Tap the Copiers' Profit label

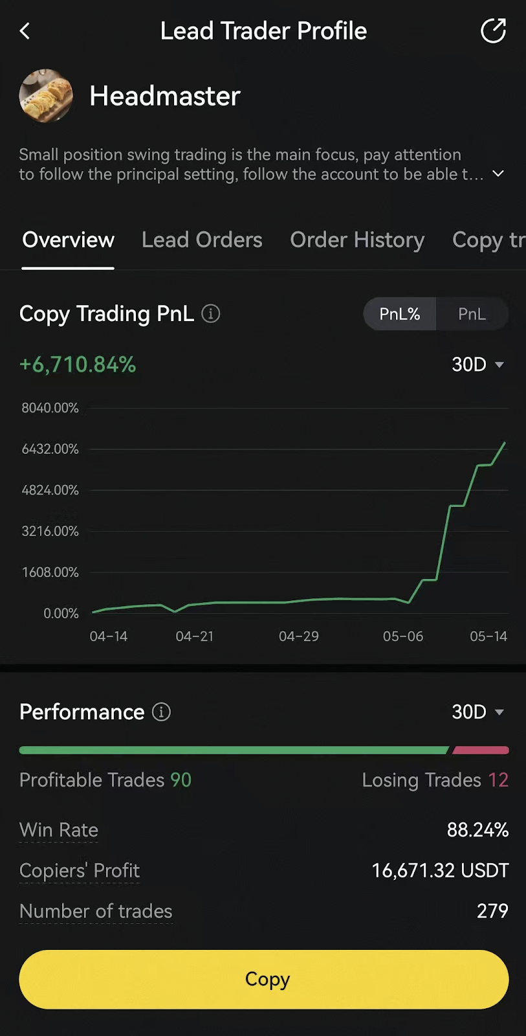tap(80, 871)
